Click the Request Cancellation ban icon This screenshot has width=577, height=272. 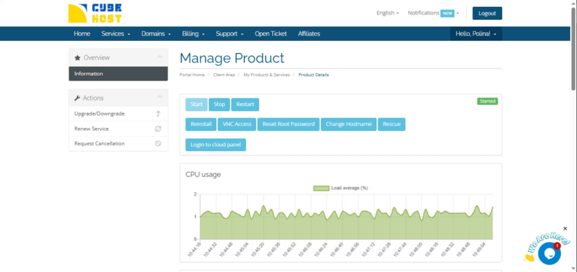click(158, 143)
